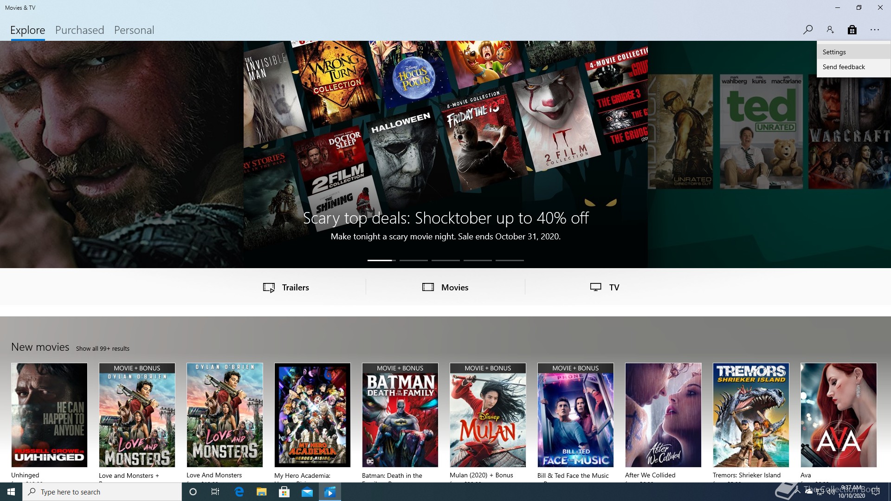Open the Unhinged movie poster

tap(49, 415)
